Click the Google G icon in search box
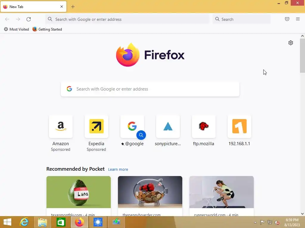 point(69,89)
